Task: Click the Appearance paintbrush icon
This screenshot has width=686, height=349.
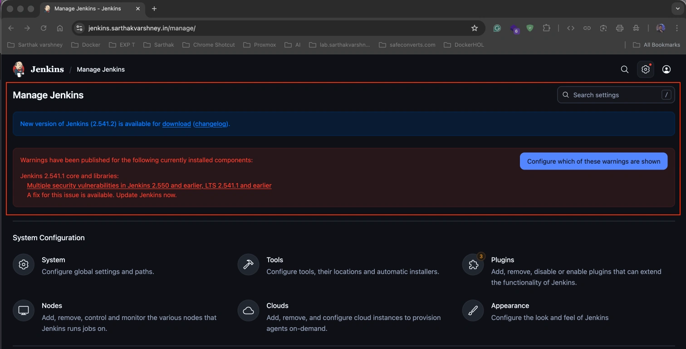Action: click(473, 310)
